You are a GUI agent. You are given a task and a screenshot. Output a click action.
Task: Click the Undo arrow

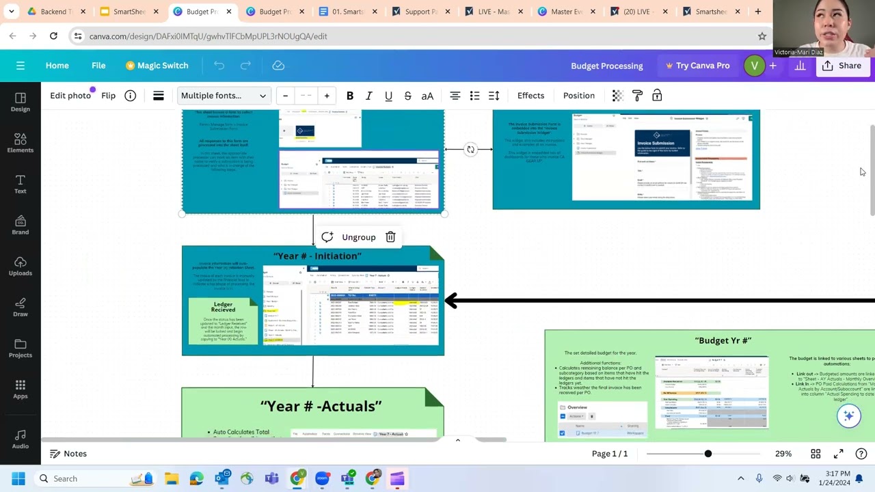(219, 66)
